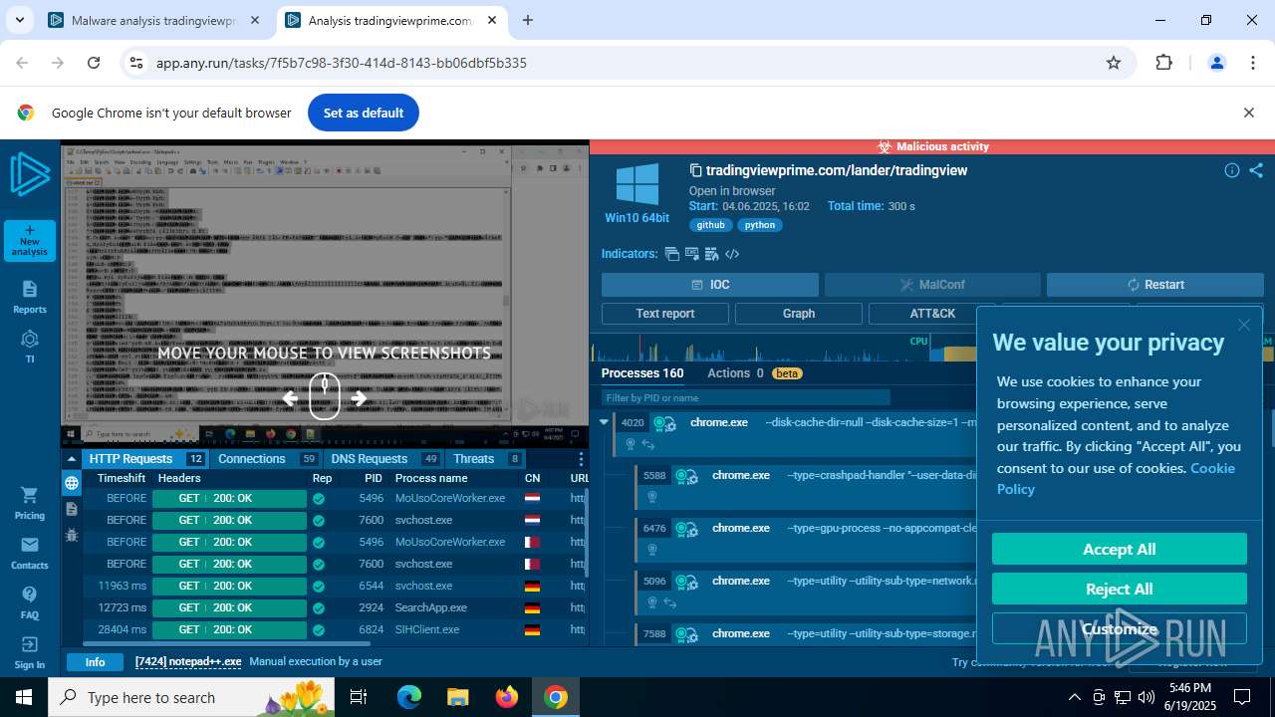The height and width of the screenshot is (717, 1275).
Task: Select the python tag
Action: coord(760,225)
